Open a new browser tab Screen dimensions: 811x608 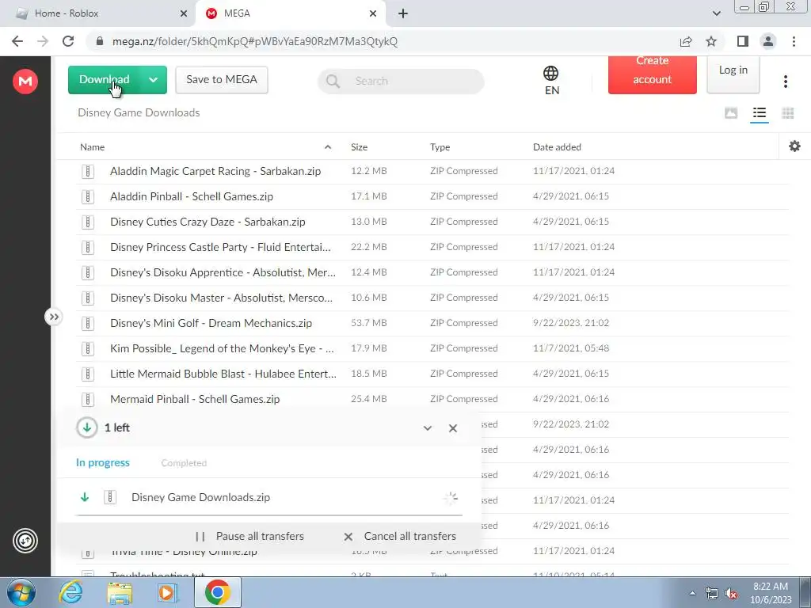[x=403, y=13]
